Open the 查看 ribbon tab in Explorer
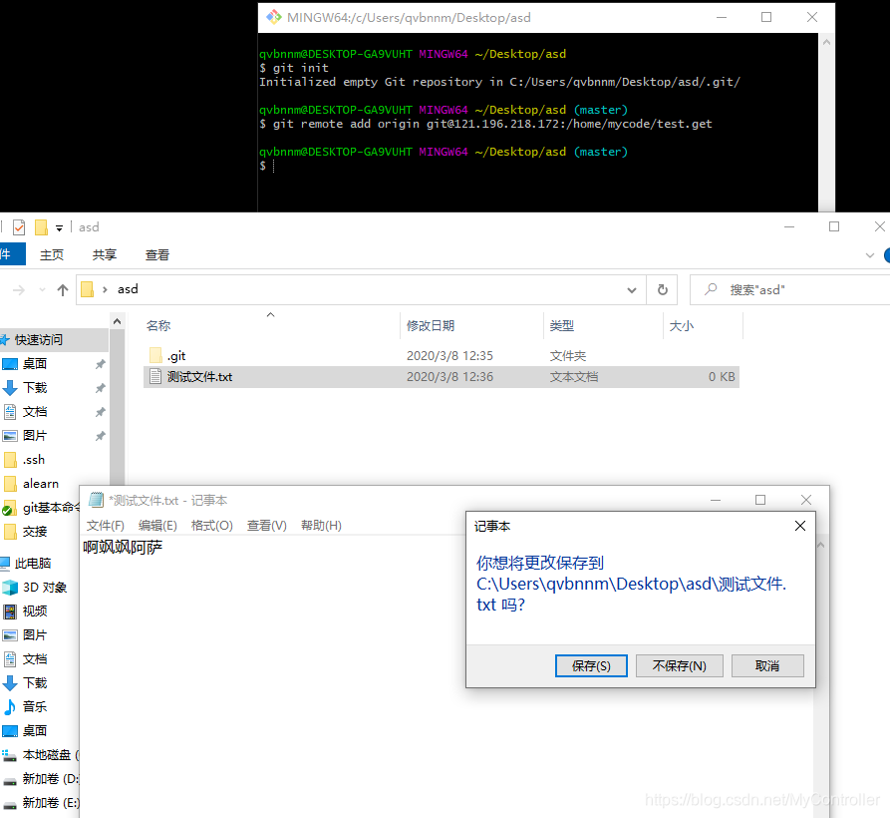 pyautogui.click(x=157, y=255)
